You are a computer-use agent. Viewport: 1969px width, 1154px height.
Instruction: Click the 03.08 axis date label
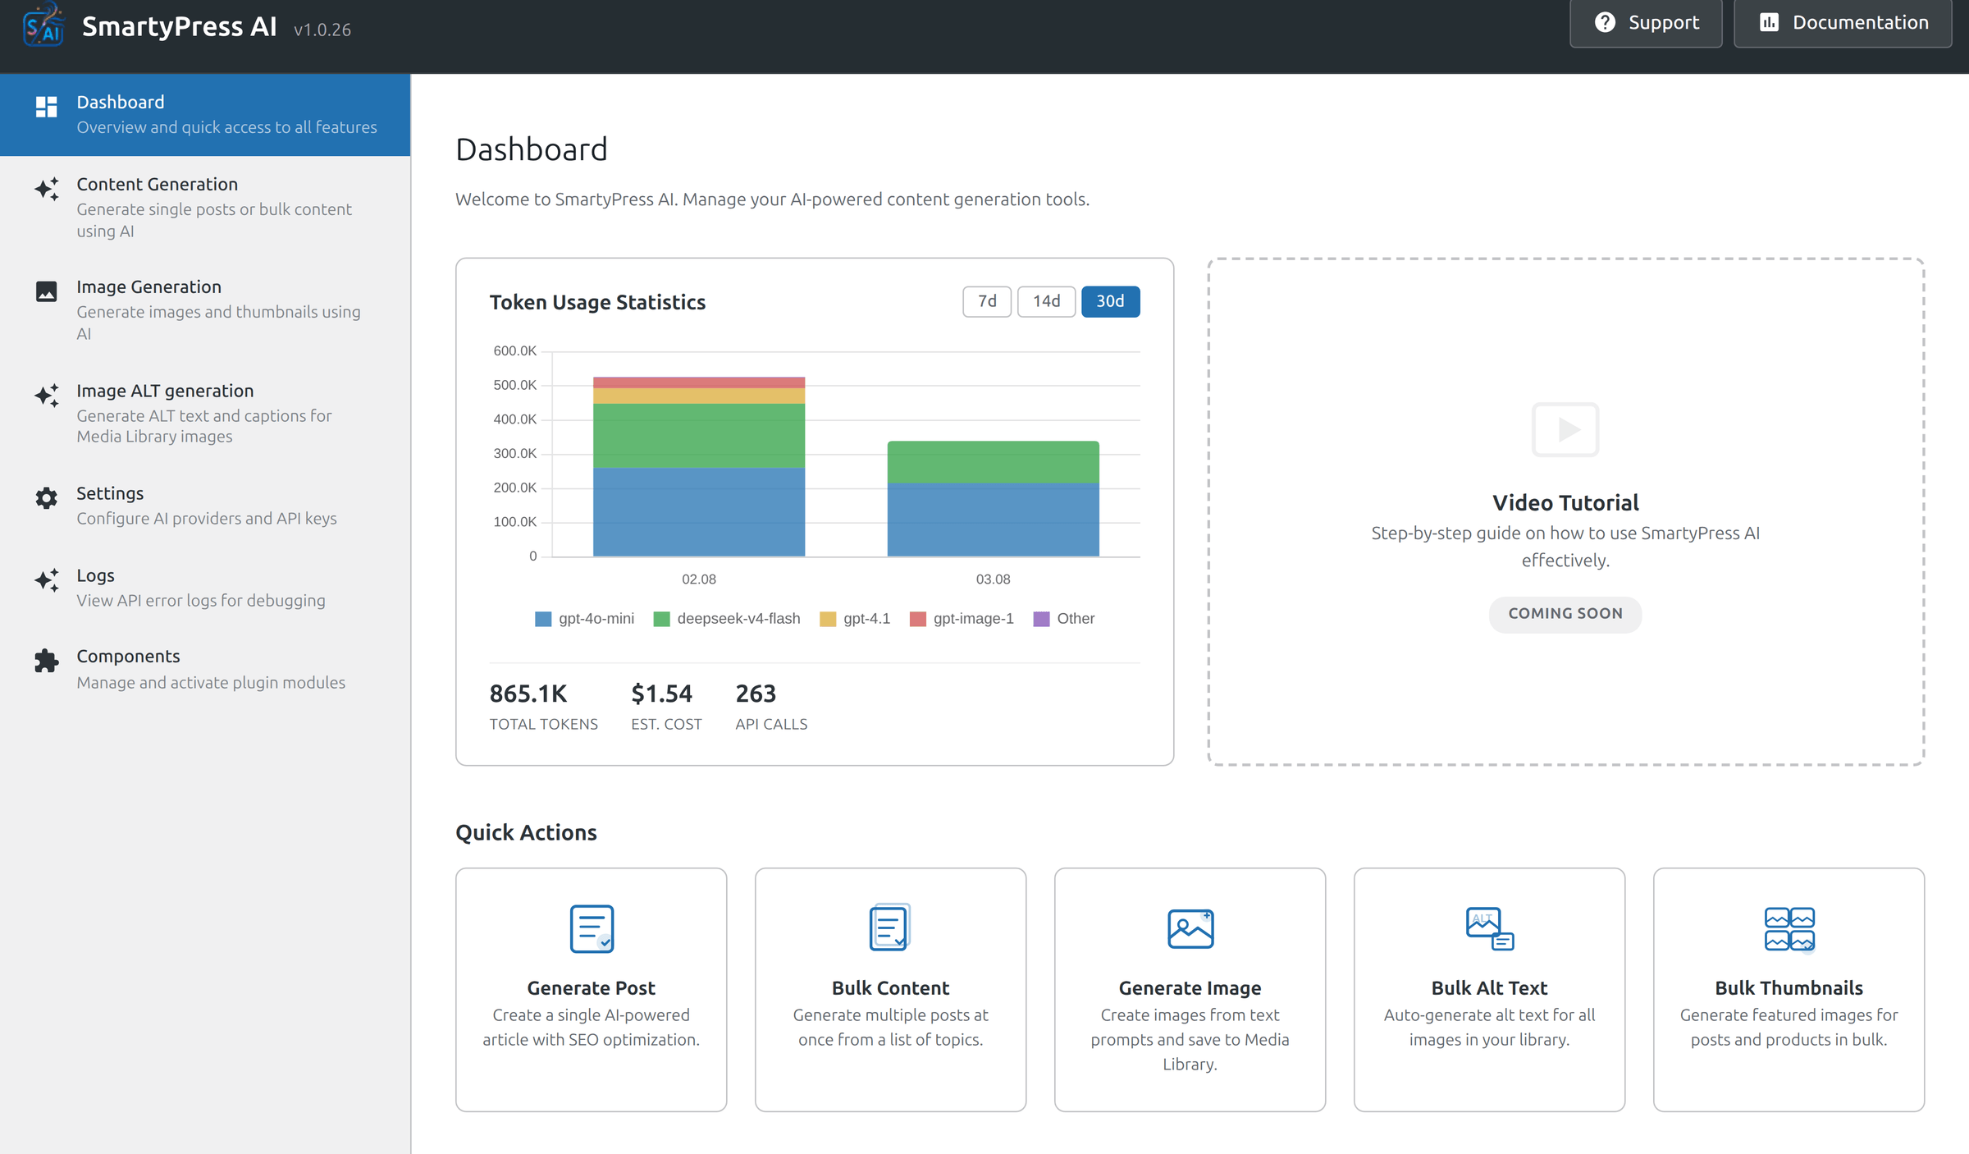coord(993,579)
